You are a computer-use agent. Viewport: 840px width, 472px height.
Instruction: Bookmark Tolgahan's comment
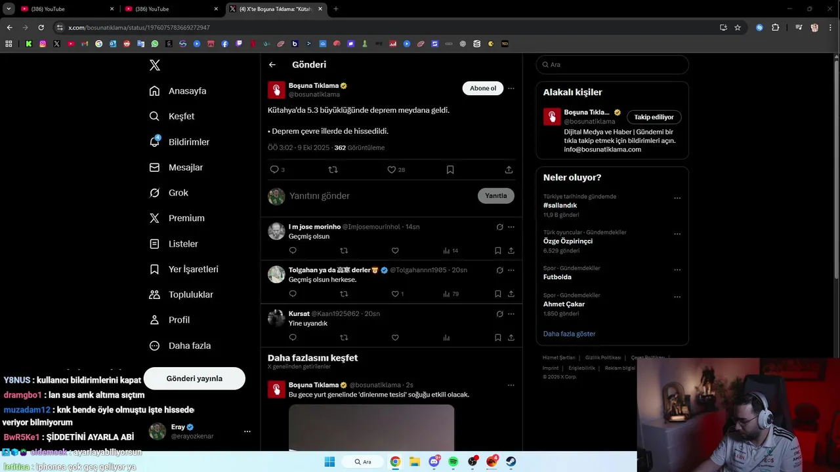click(498, 294)
